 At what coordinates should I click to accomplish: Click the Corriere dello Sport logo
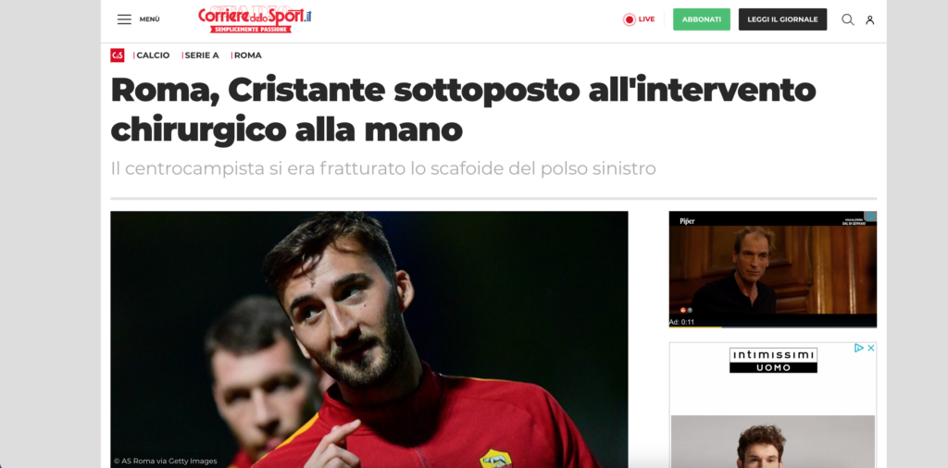tap(255, 20)
